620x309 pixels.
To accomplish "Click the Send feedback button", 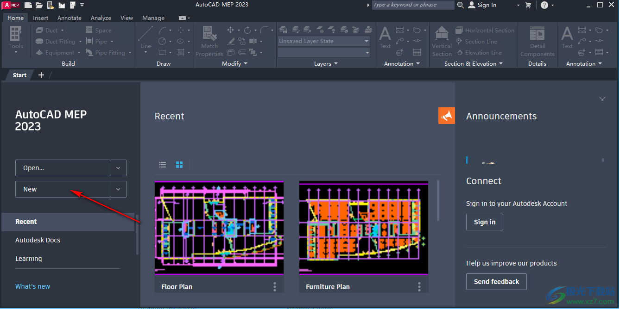I will (496, 282).
